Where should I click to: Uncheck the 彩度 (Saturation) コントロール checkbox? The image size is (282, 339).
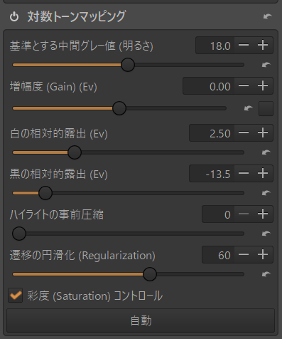pyautogui.click(x=16, y=296)
